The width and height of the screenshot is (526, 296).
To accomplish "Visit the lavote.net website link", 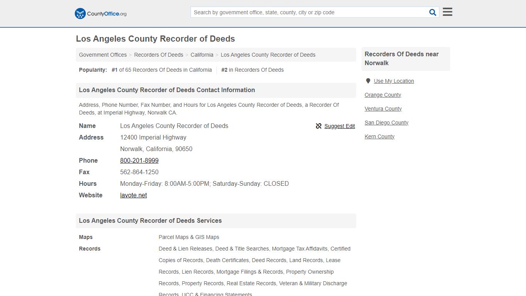I will pyautogui.click(x=134, y=195).
